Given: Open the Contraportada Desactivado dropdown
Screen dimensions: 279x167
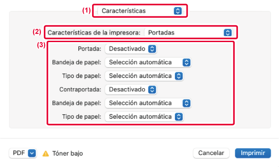Looking at the screenshot, I should 131,89.
